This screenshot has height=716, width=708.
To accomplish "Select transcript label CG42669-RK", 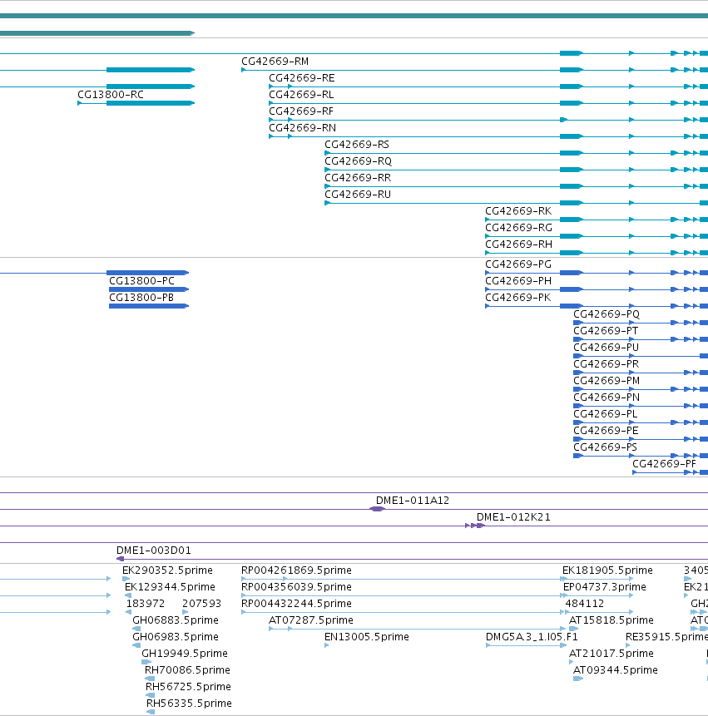I will click(518, 211).
